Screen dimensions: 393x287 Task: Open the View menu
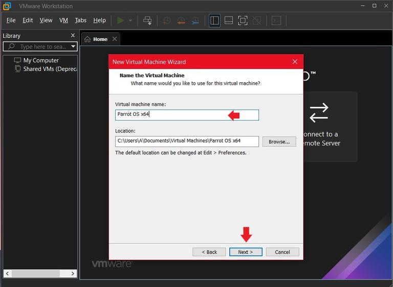46,20
